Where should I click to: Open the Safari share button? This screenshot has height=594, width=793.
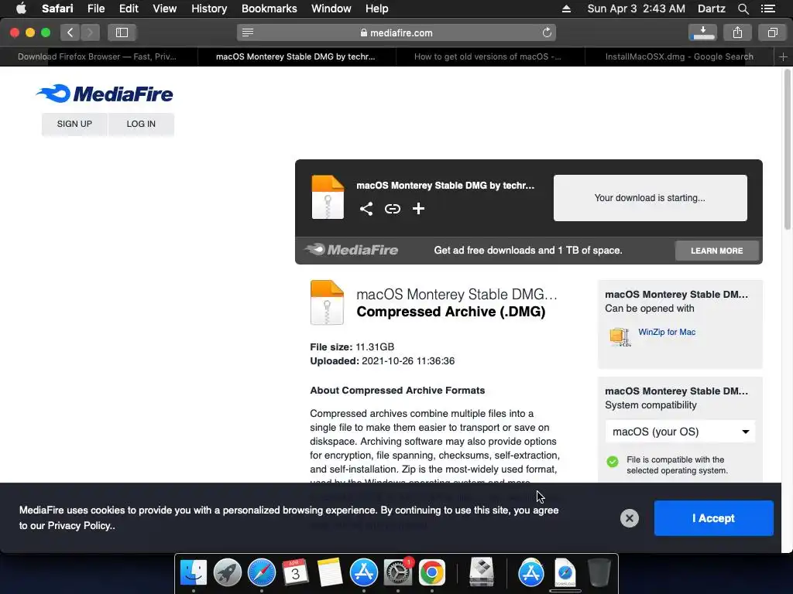737,32
